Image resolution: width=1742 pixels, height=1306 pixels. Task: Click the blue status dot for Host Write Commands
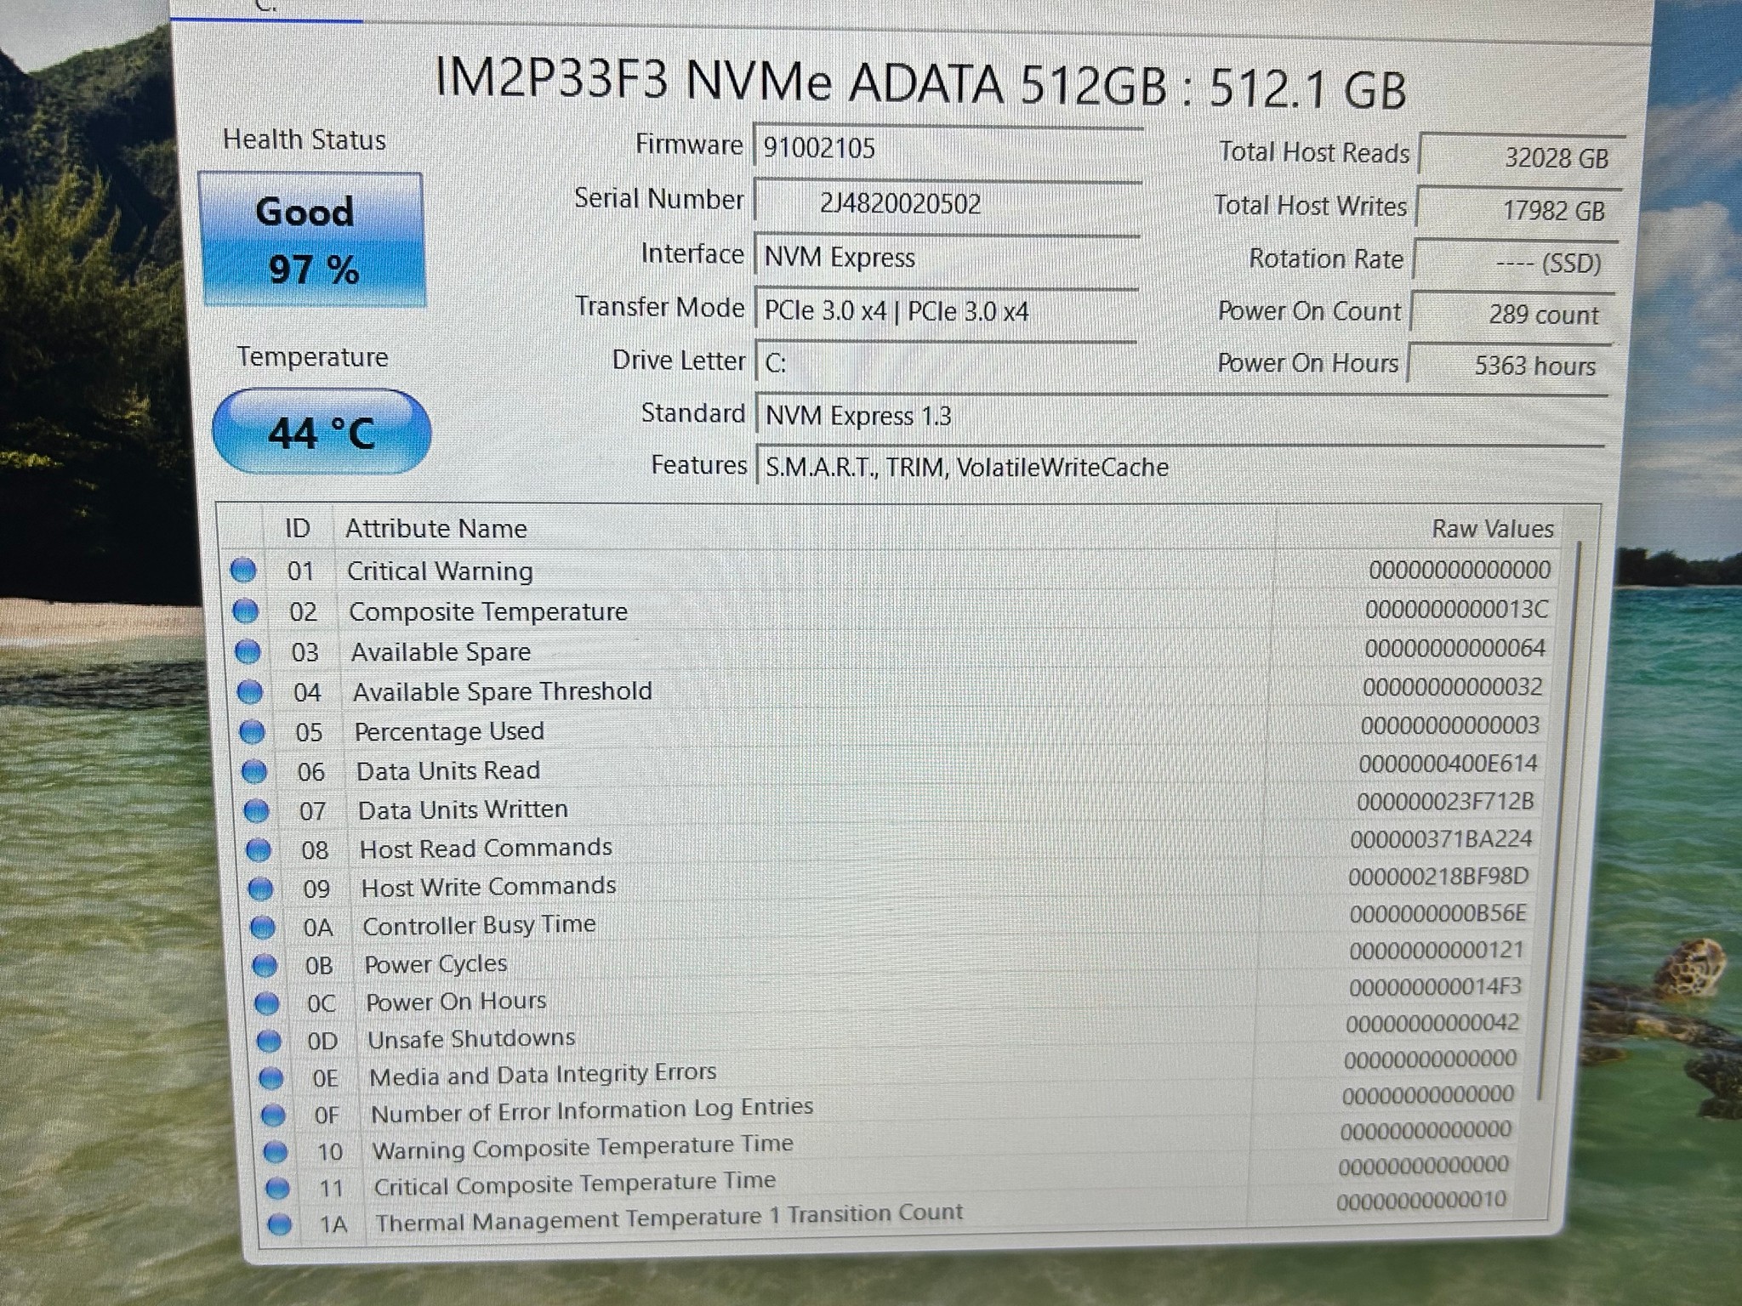(260, 889)
